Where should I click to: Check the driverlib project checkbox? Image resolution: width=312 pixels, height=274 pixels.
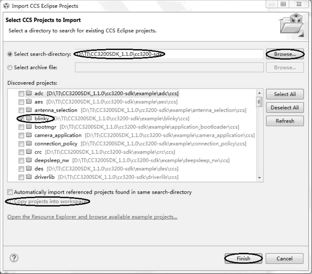click(21, 177)
